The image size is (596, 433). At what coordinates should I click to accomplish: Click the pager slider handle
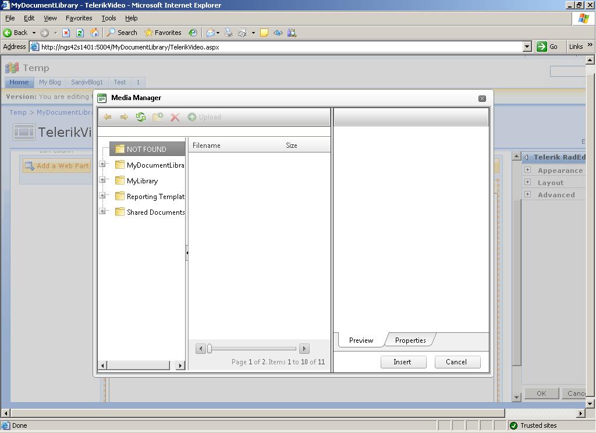tap(209, 349)
